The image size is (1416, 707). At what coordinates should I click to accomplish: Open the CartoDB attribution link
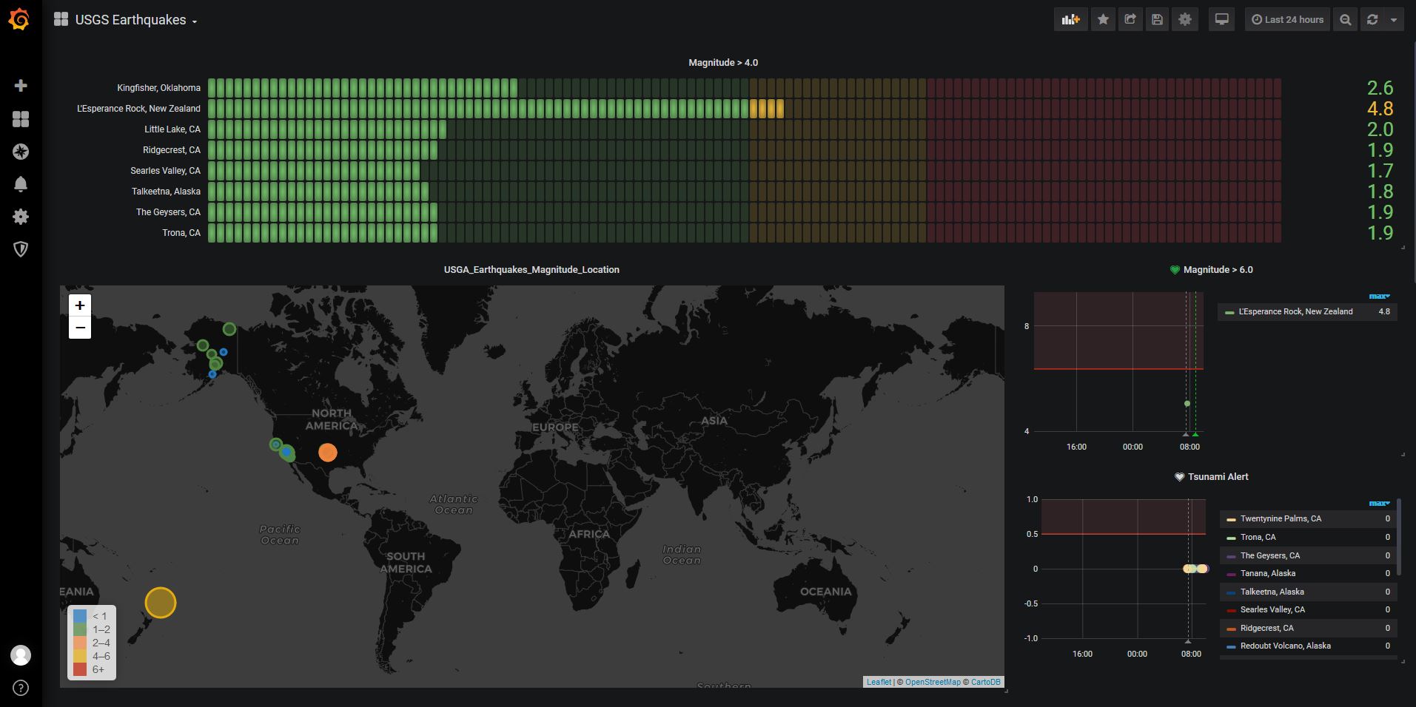[986, 682]
